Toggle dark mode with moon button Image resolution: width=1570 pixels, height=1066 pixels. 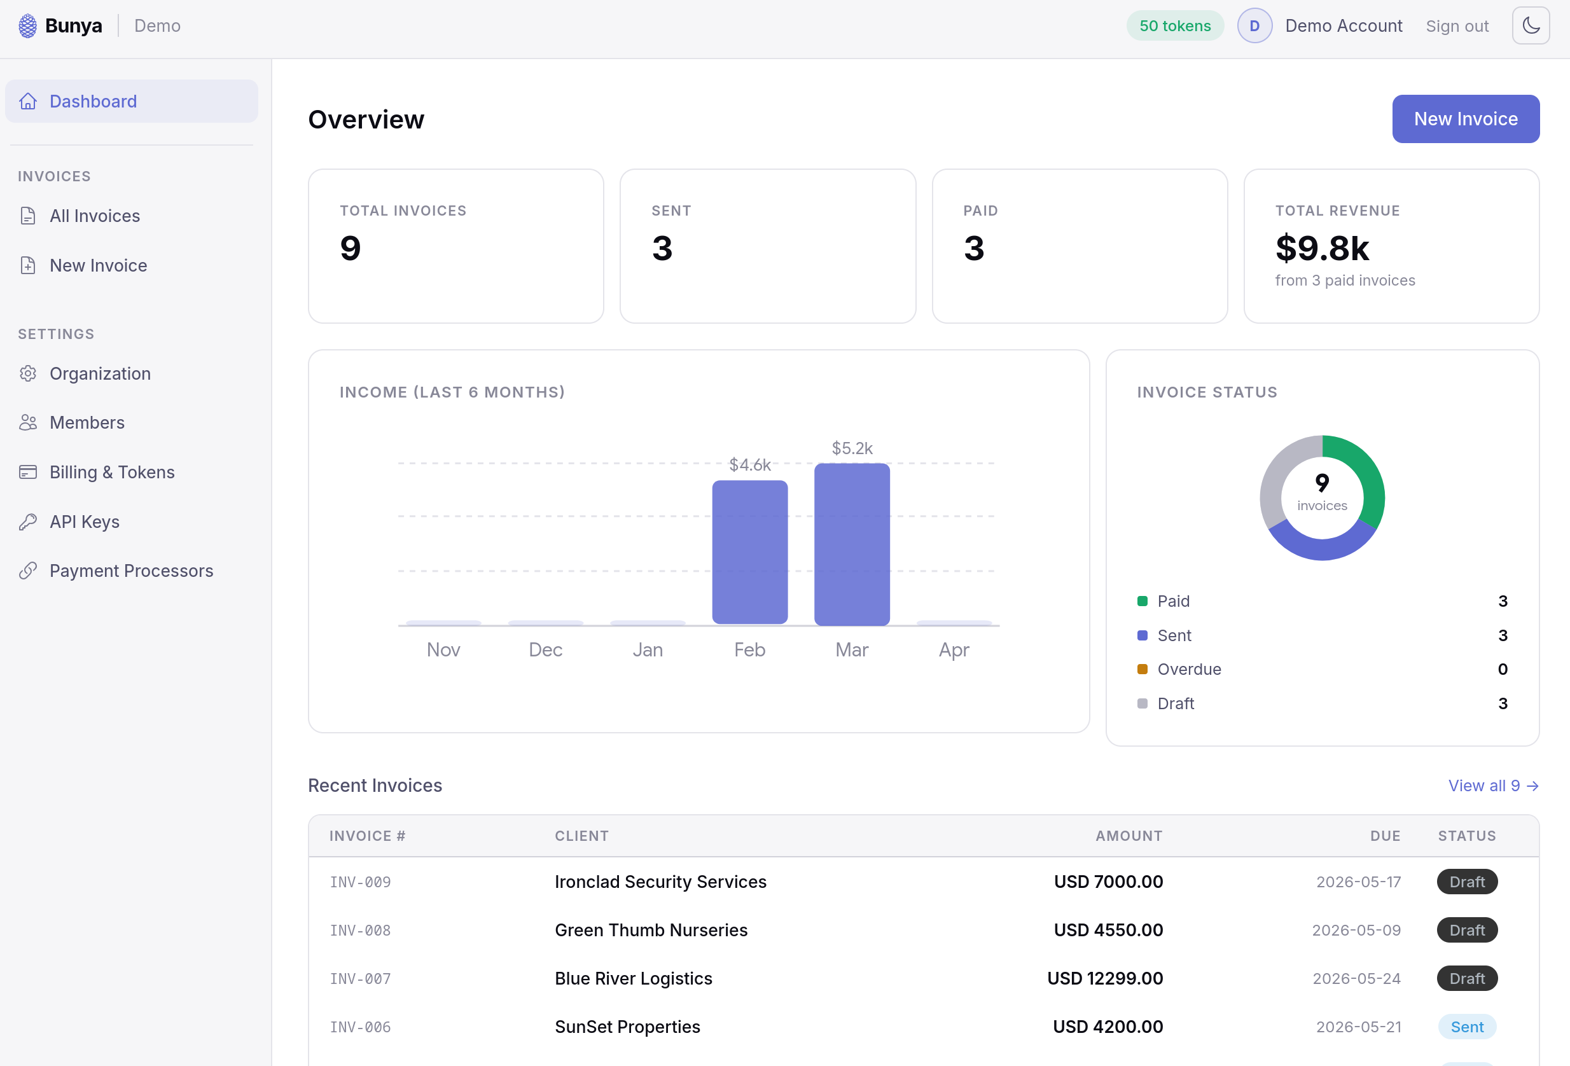click(x=1531, y=25)
